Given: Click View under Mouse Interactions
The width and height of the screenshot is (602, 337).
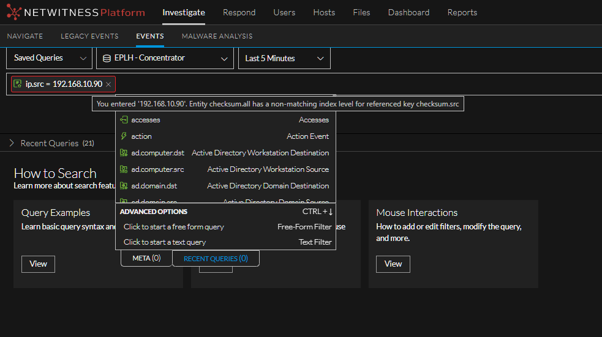Looking at the screenshot, I should point(393,264).
